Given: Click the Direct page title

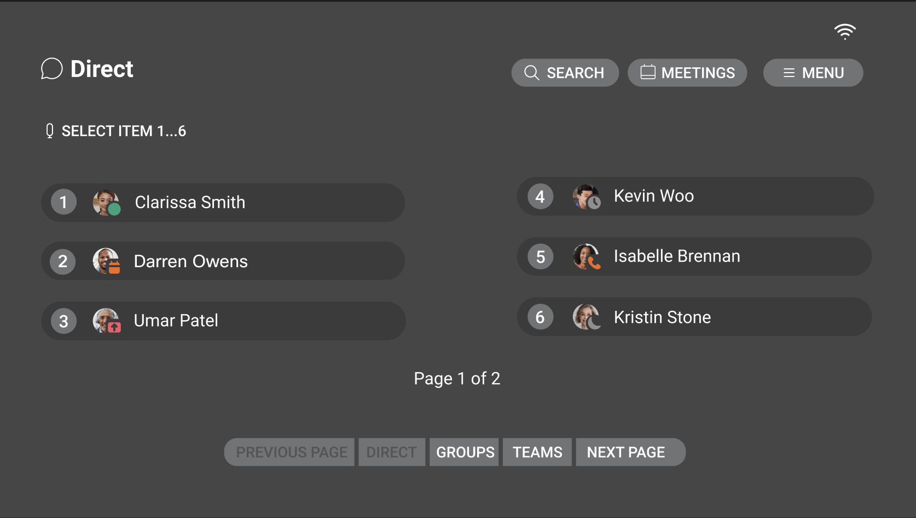Looking at the screenshot, I should click(102, 69).
